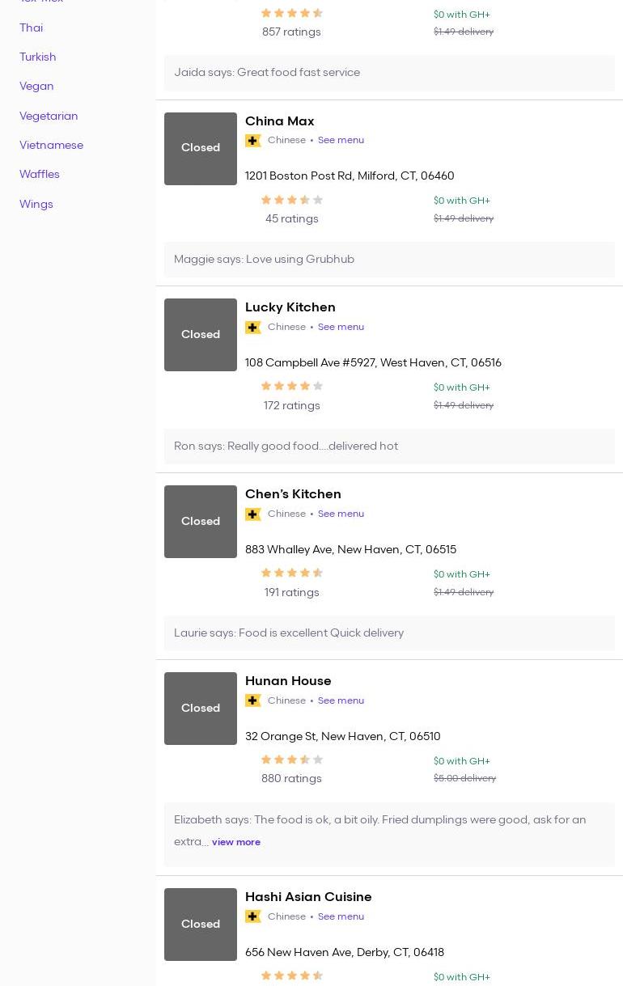Select the Thai cuisine filter
623x986 pixels.
(x=31, y=28)
